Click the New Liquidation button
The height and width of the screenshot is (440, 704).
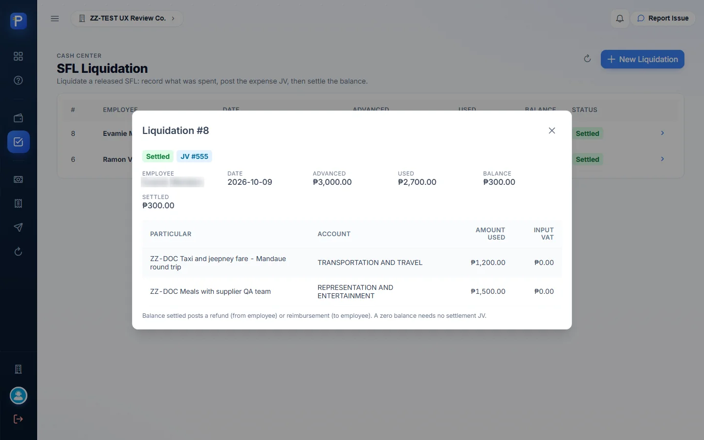(642, 59)
